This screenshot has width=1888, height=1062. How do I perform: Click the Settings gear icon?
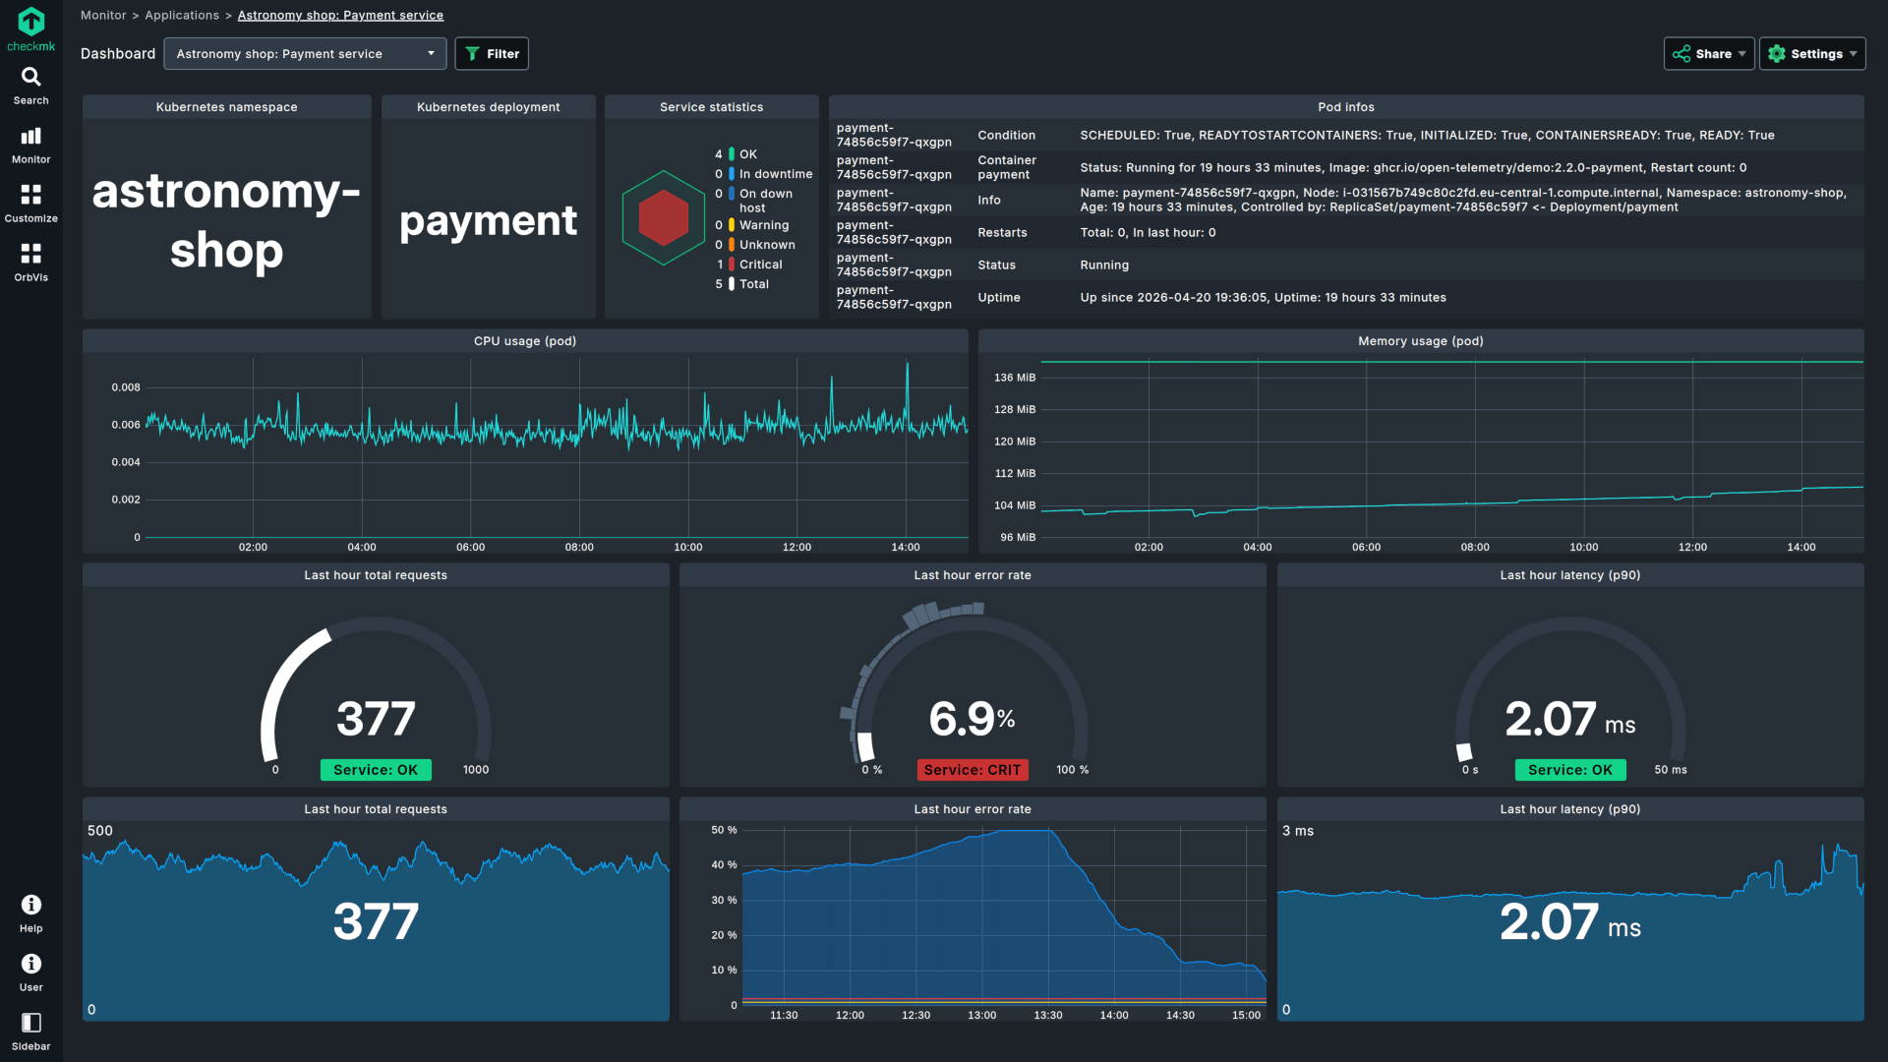click(1777, 54)
